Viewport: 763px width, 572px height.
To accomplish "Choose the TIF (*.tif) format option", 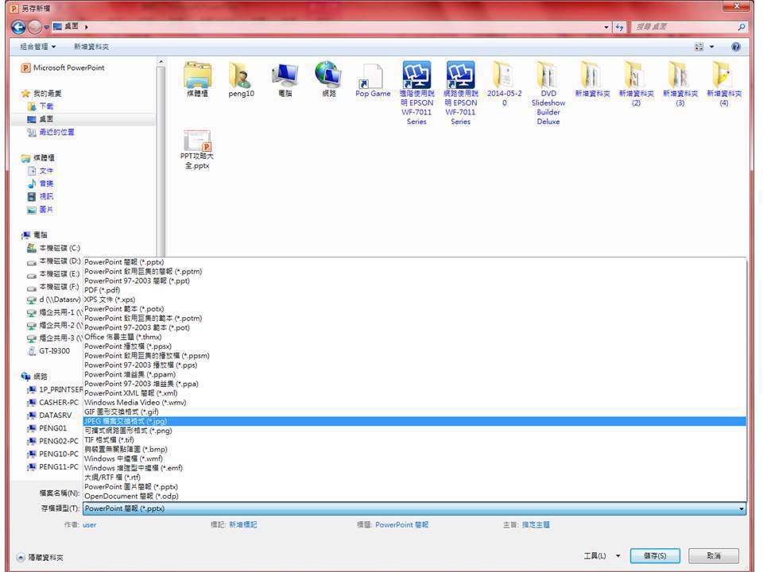I will pyautogui.click(x=415, y=439).
